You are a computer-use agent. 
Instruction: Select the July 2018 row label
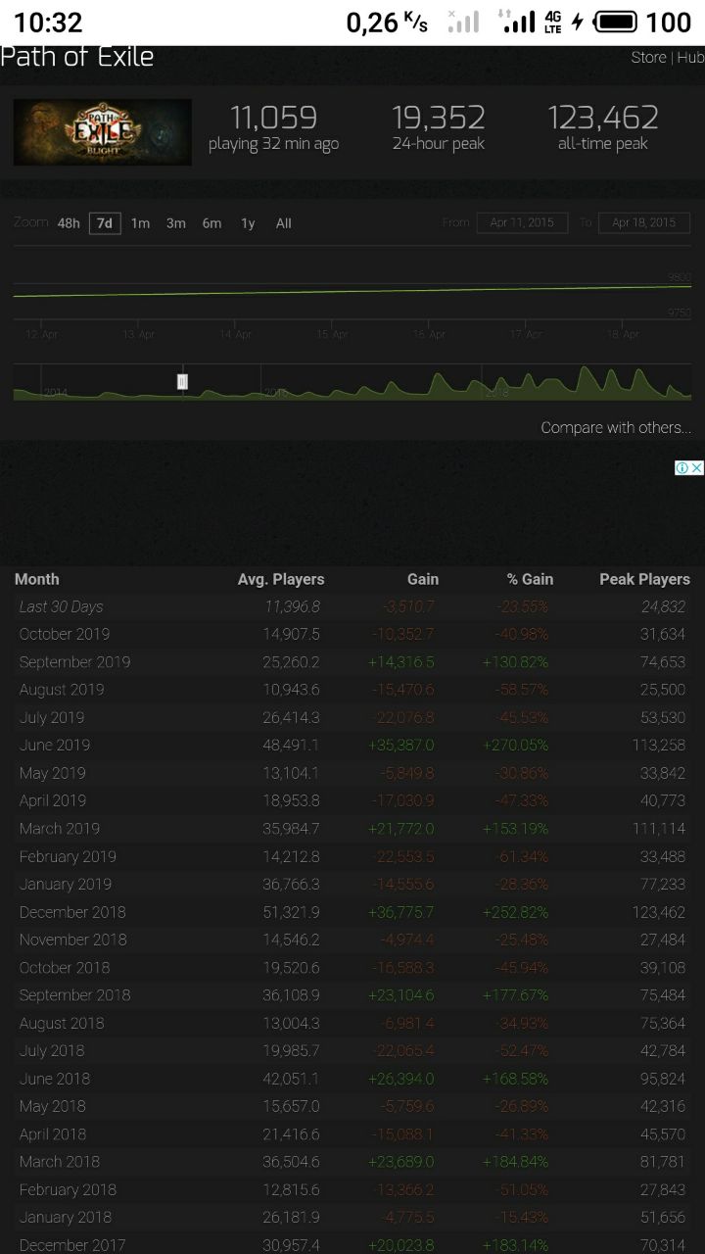pos(52,1050)
